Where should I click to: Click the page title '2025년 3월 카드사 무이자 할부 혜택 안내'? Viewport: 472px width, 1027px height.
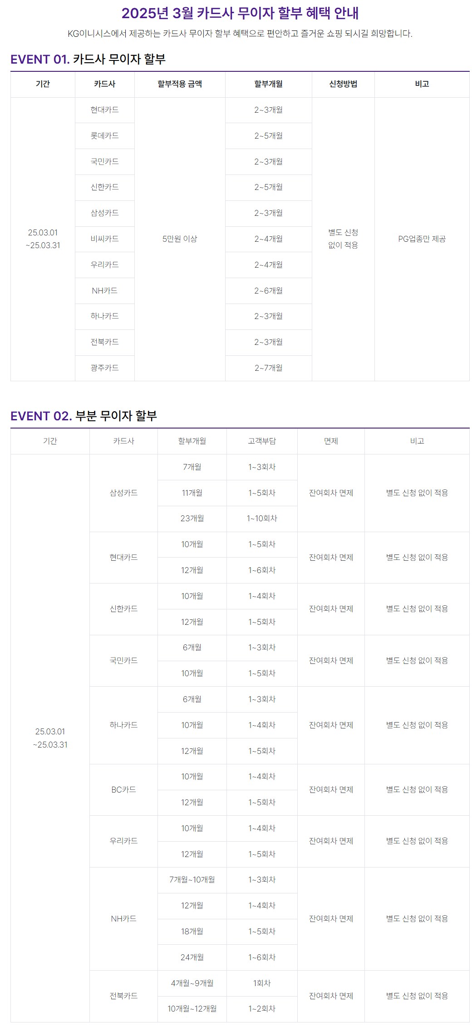tap(240, 13)
